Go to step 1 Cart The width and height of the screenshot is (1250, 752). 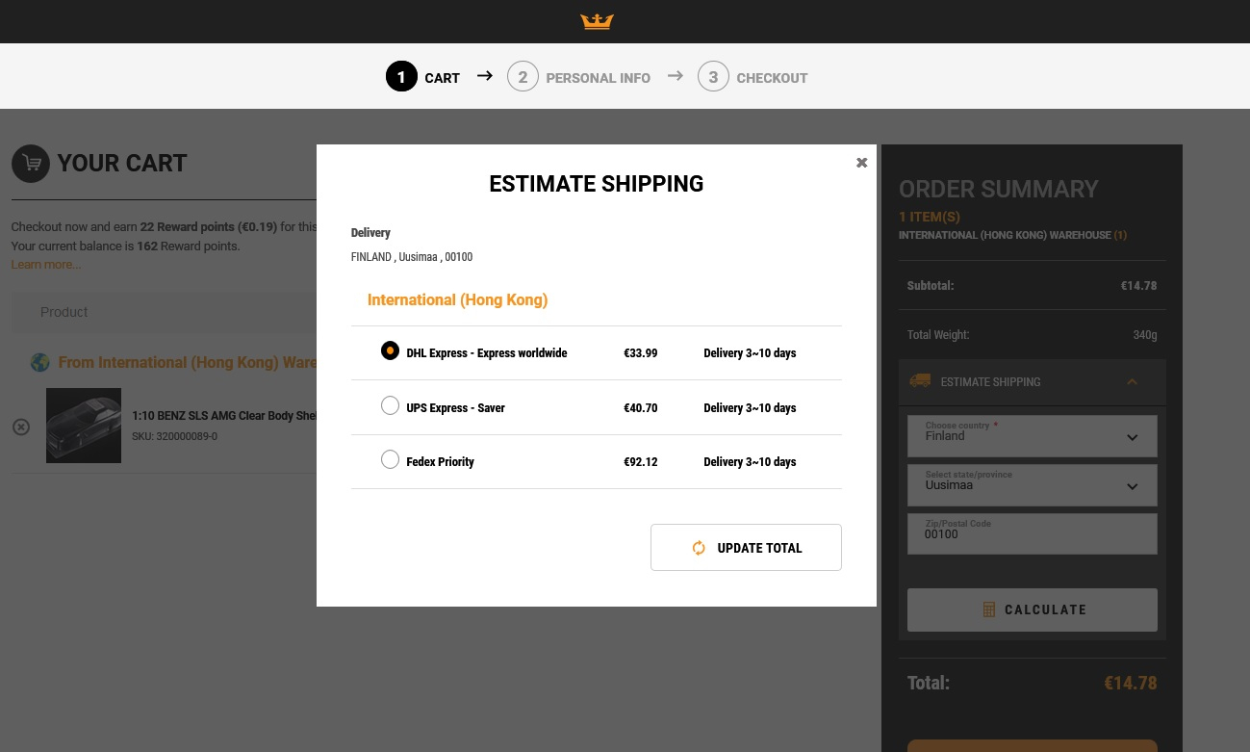click(423, 77)
